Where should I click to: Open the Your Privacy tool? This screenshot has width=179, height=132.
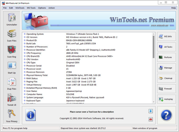pyautogui.click(x=11, y=115)
